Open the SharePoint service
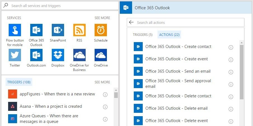The width and height of the screenshot is (253, 126). coord(58,30)
